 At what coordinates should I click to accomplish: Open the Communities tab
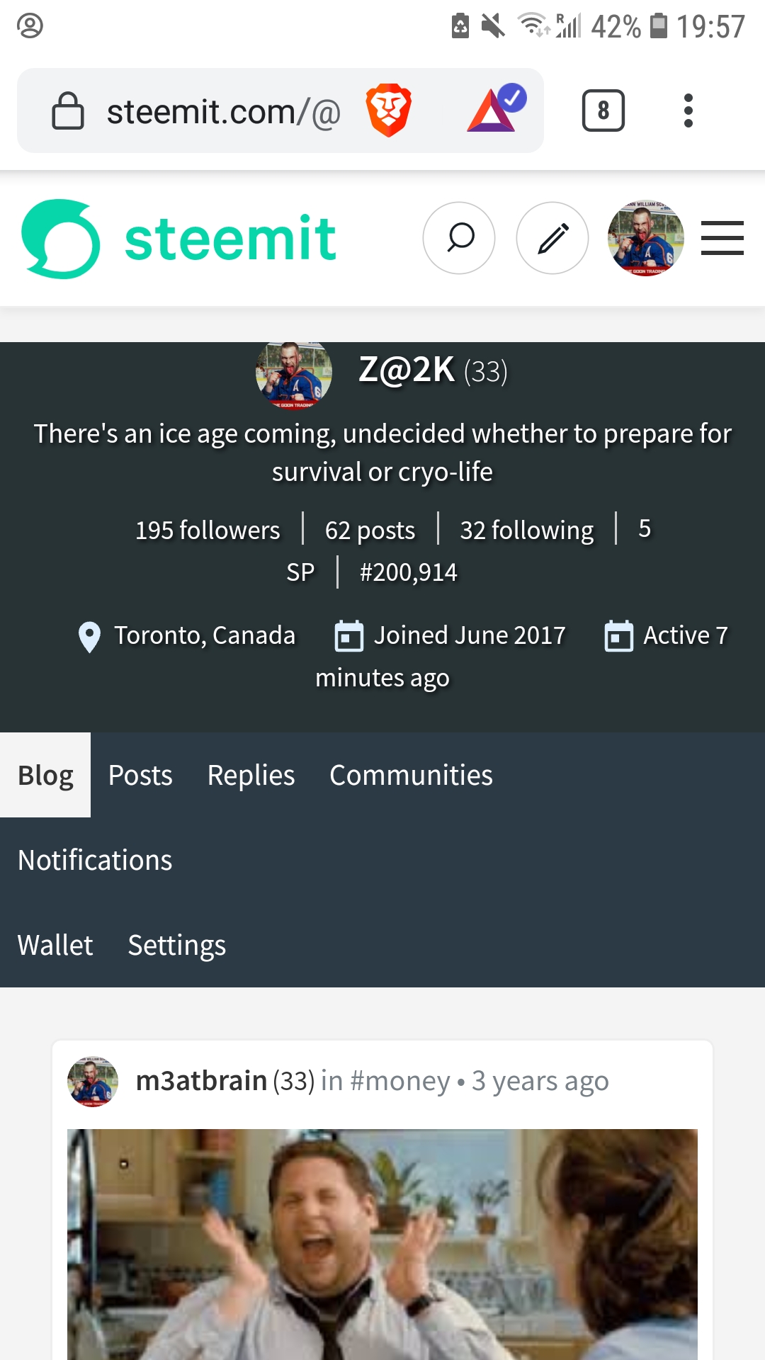[411, 775]
